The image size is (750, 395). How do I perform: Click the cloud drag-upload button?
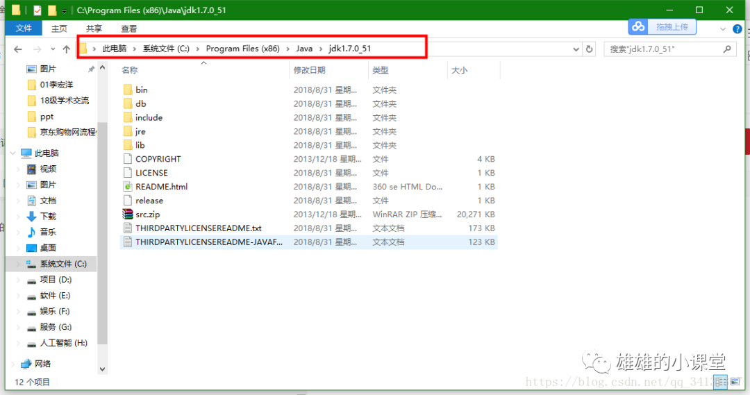(x=662, y=27)
